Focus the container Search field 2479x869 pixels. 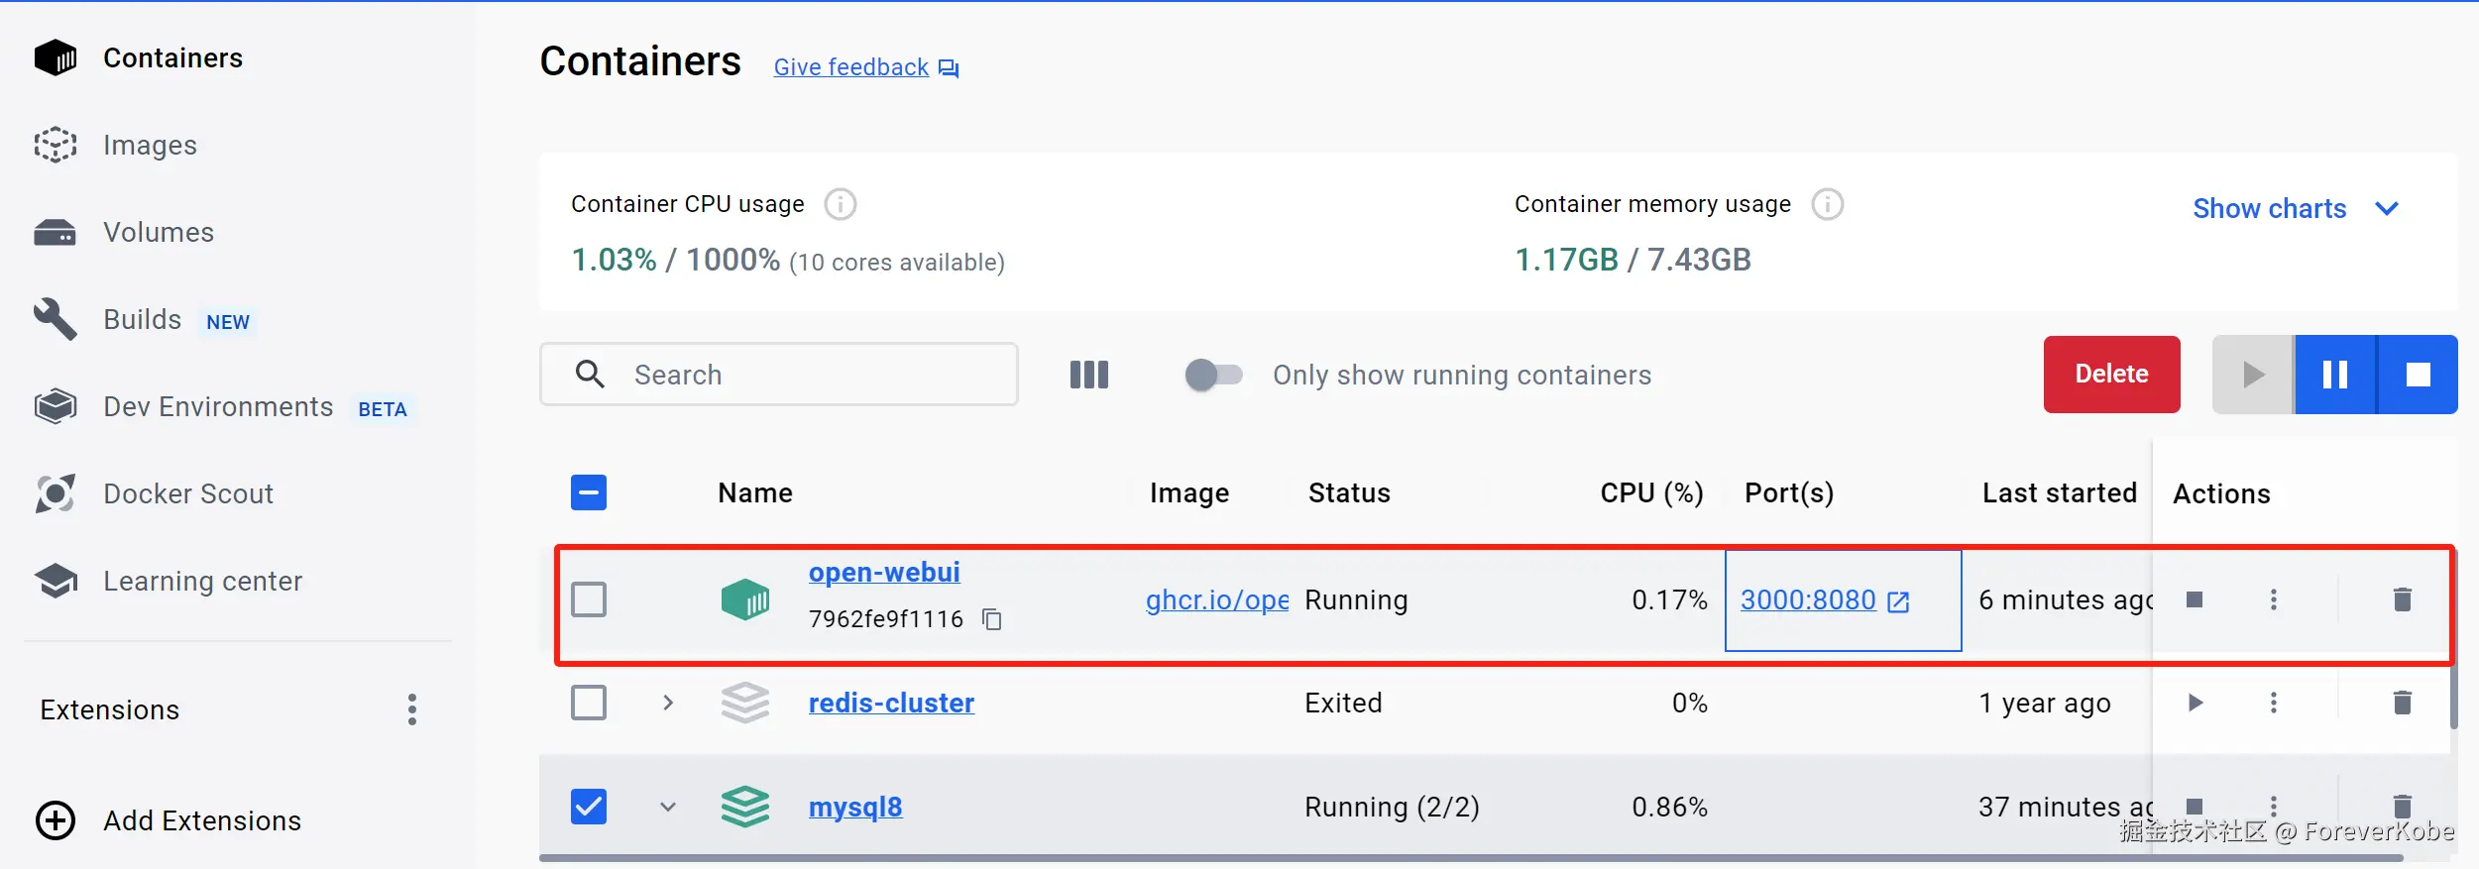tap(779, 375)
